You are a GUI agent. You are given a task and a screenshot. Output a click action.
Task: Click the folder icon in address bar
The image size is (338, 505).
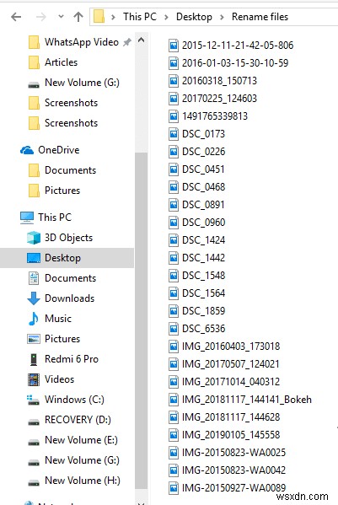[x=99, y=16]
